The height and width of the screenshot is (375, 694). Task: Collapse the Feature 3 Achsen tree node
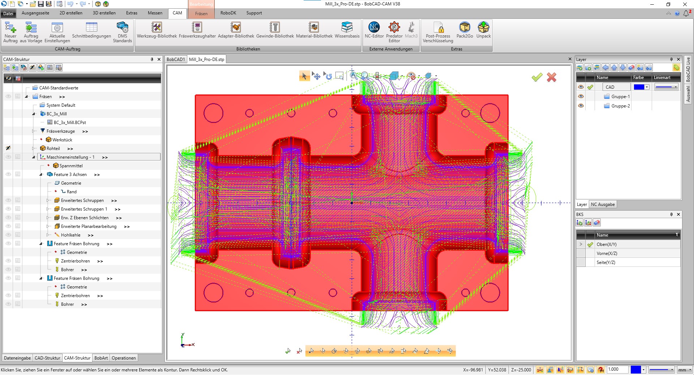click(x=41, y=174)
